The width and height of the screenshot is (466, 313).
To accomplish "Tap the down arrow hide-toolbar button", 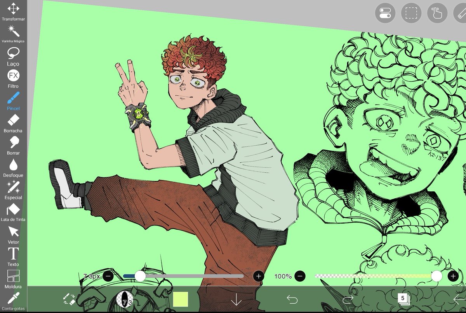I will 236,299.
